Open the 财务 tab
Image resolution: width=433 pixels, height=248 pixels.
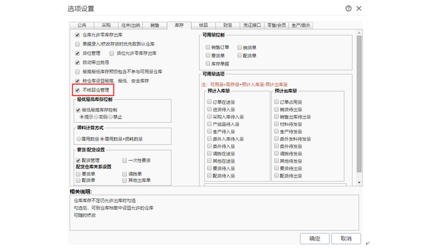pyautogui.click(x=227, y=25)
